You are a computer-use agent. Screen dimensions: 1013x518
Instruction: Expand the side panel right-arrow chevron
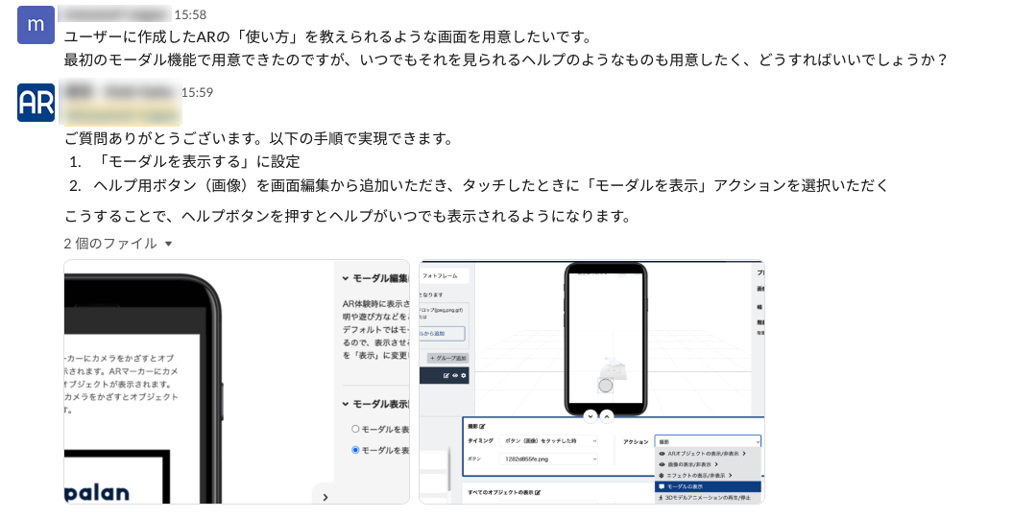[x=325, y=497]
